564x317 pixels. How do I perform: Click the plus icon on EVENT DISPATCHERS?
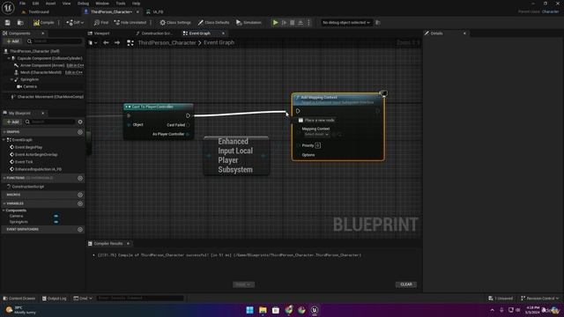pos(80,229)
